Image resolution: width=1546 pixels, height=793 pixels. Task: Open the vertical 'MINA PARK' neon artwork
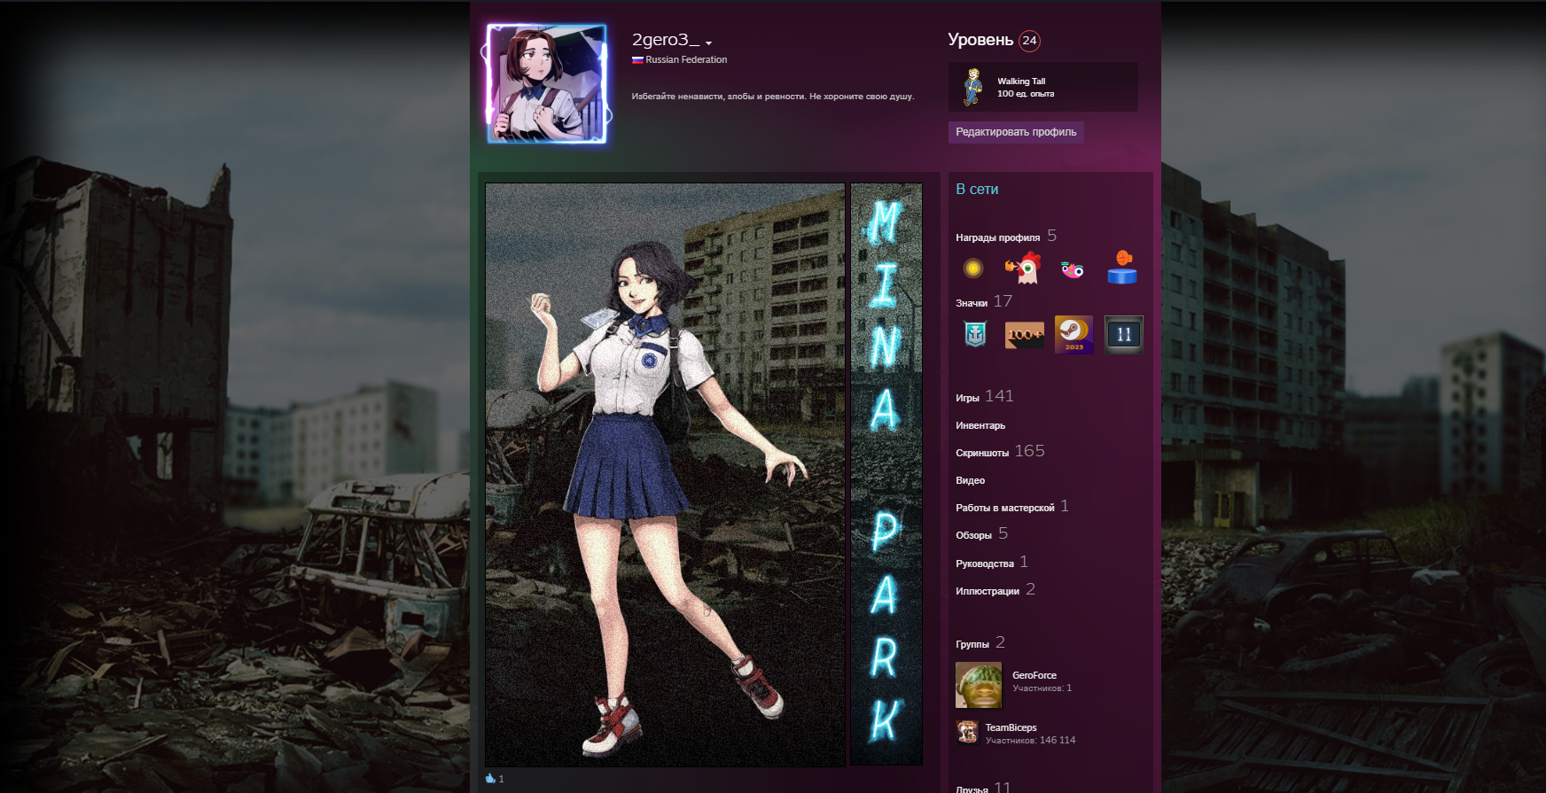coord(886,474)
